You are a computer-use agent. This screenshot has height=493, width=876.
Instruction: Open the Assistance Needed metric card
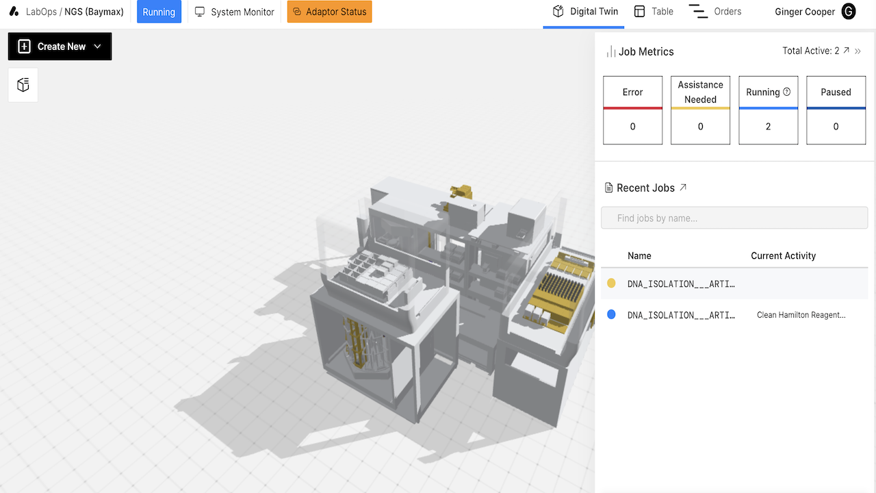[x=700, y=110]
